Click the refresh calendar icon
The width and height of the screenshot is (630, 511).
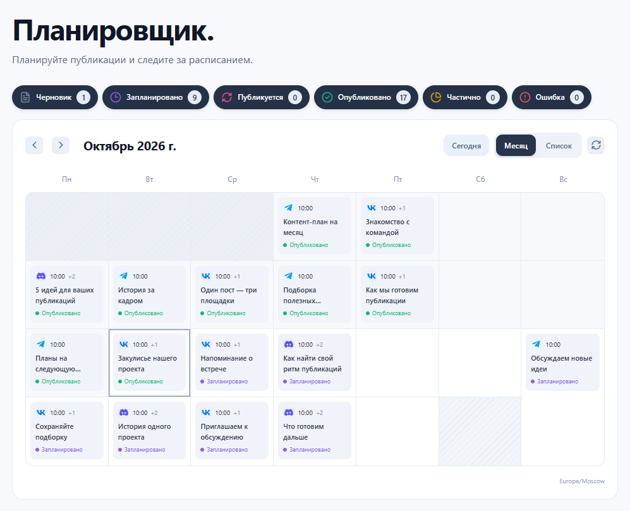click(596, 145)
